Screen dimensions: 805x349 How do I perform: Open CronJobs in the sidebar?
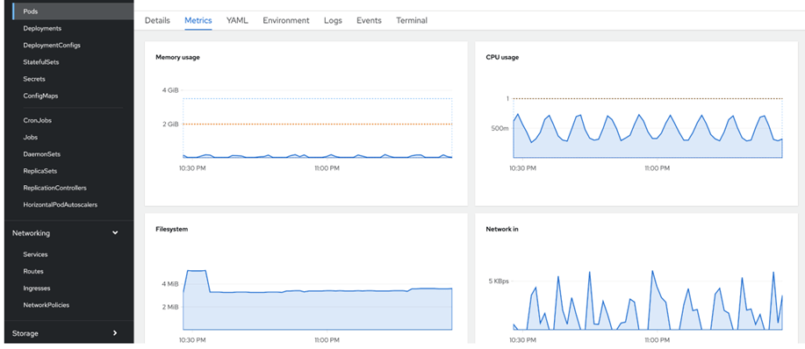[38, 120]
